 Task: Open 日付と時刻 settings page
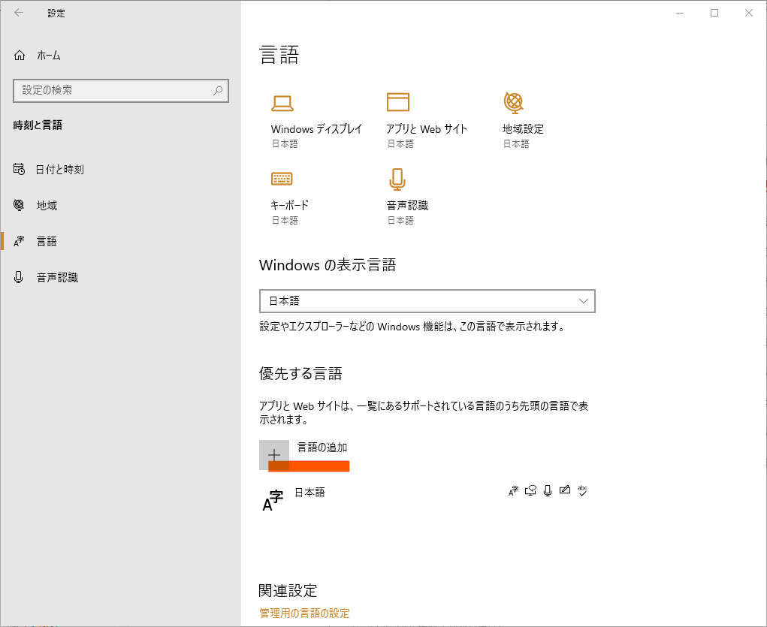[59, 169]
